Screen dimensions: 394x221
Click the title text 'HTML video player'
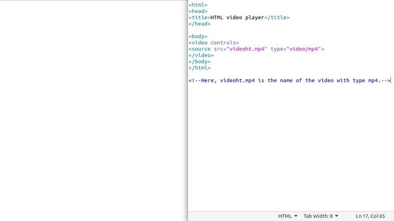(x=238, y=18)
